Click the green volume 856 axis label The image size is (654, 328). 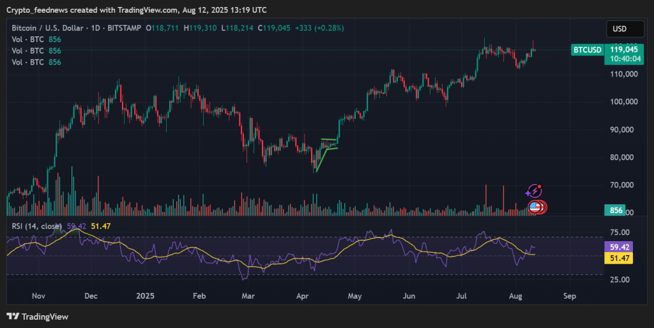tap(617, 211)
